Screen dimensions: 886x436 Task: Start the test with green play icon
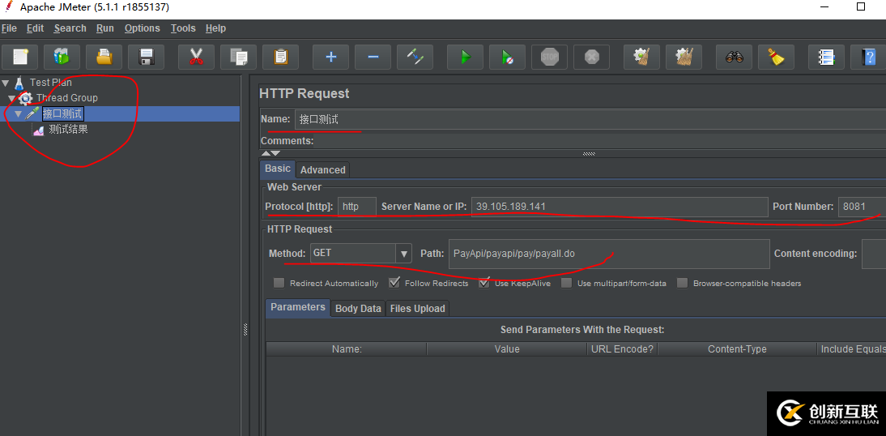point(465,57)
